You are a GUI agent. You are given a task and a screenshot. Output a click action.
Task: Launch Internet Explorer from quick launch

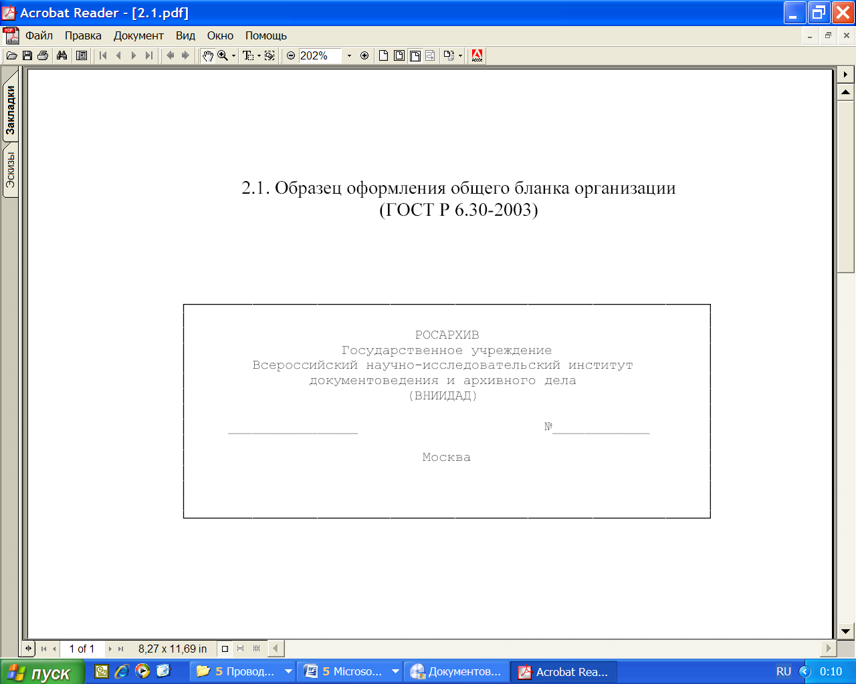point(122,671)
